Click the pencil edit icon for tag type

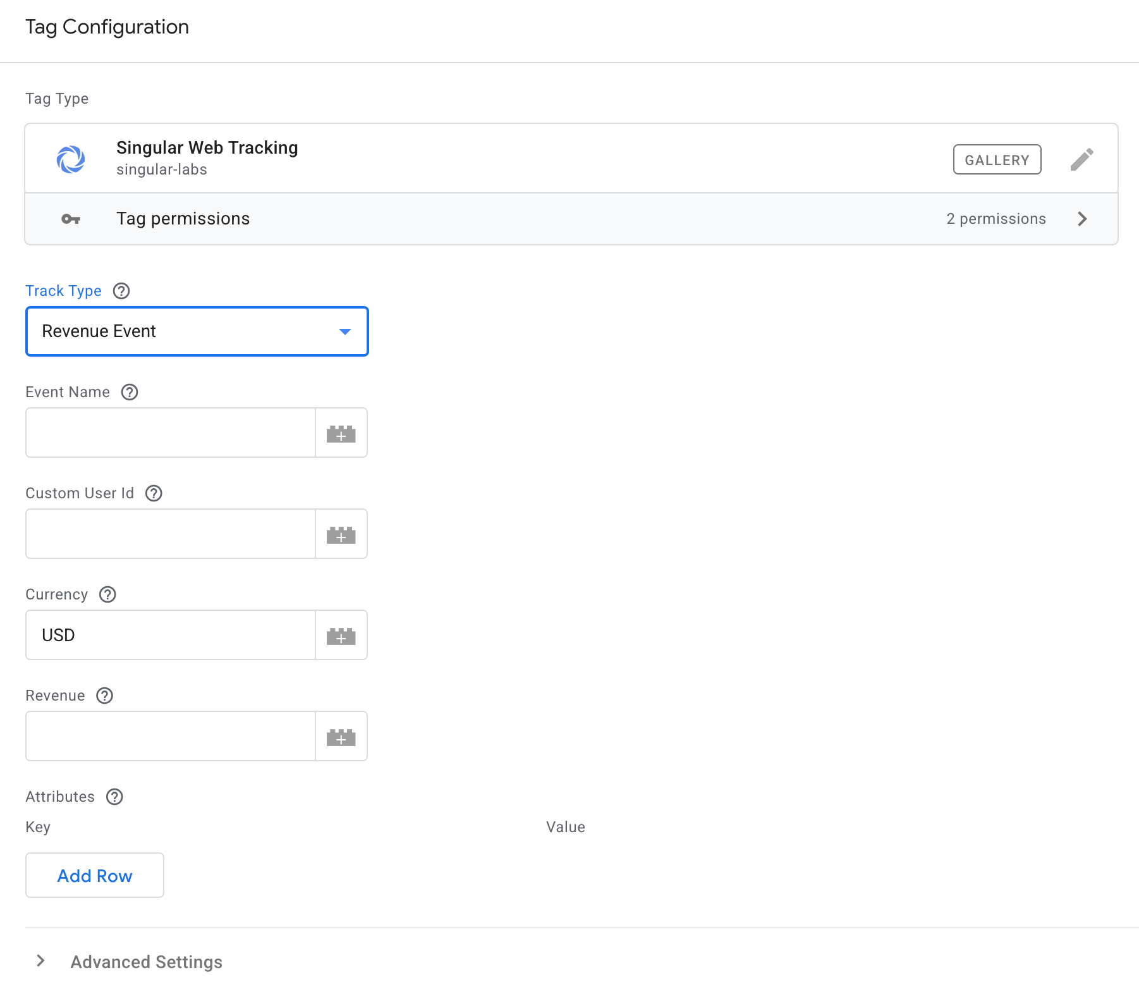pyautogui.click(x=1081, y=159)
